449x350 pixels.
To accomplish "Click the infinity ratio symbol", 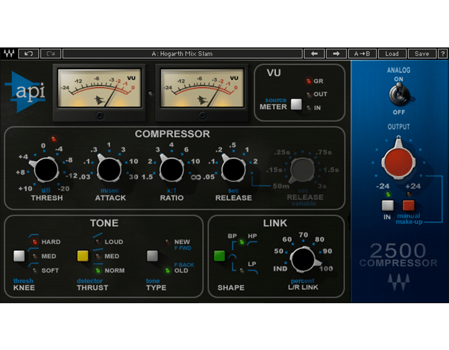I will [x=196, y=177].
